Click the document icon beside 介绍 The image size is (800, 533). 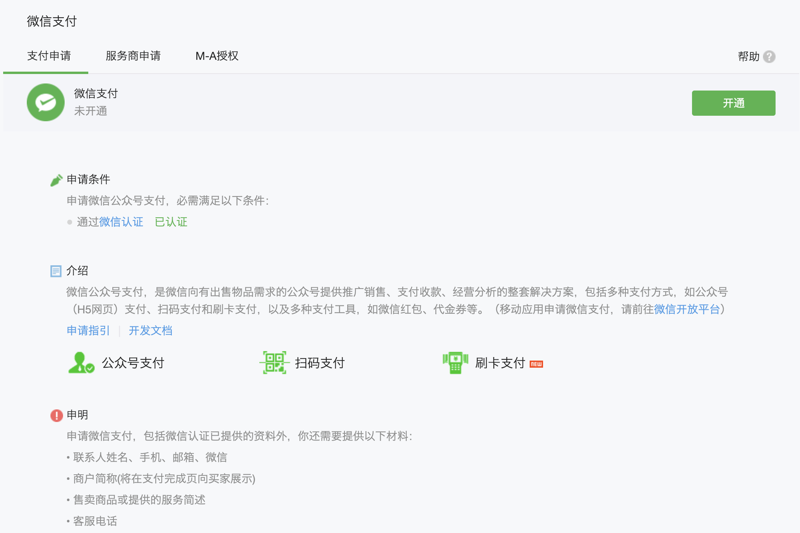[x=56, y=271]
